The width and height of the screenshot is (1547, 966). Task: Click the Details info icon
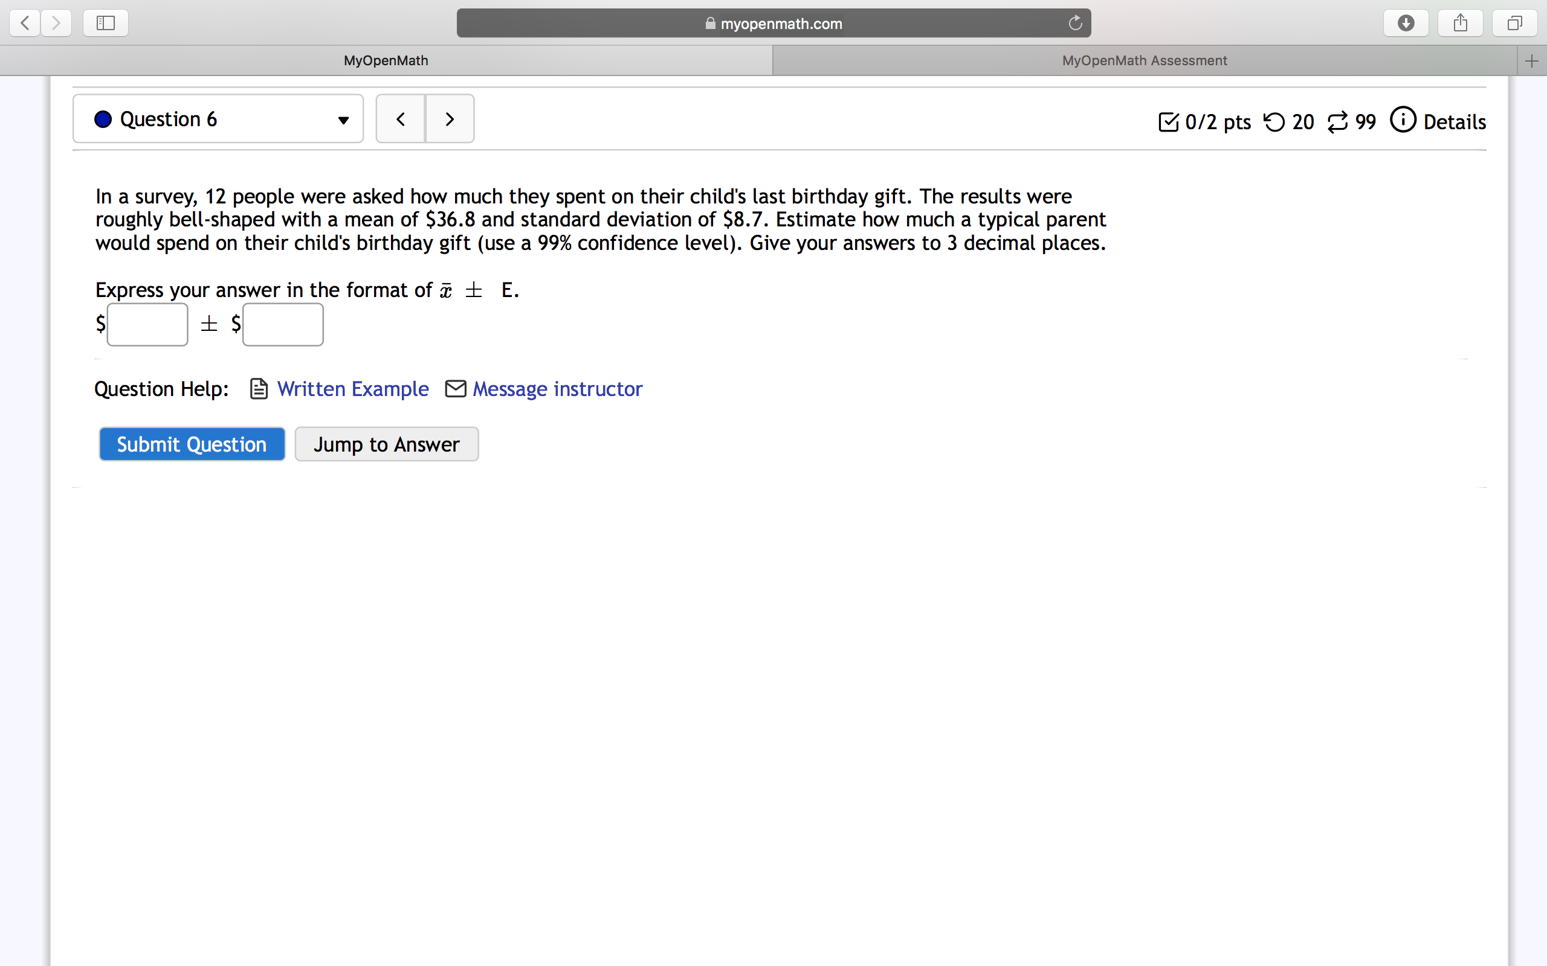1403,120
